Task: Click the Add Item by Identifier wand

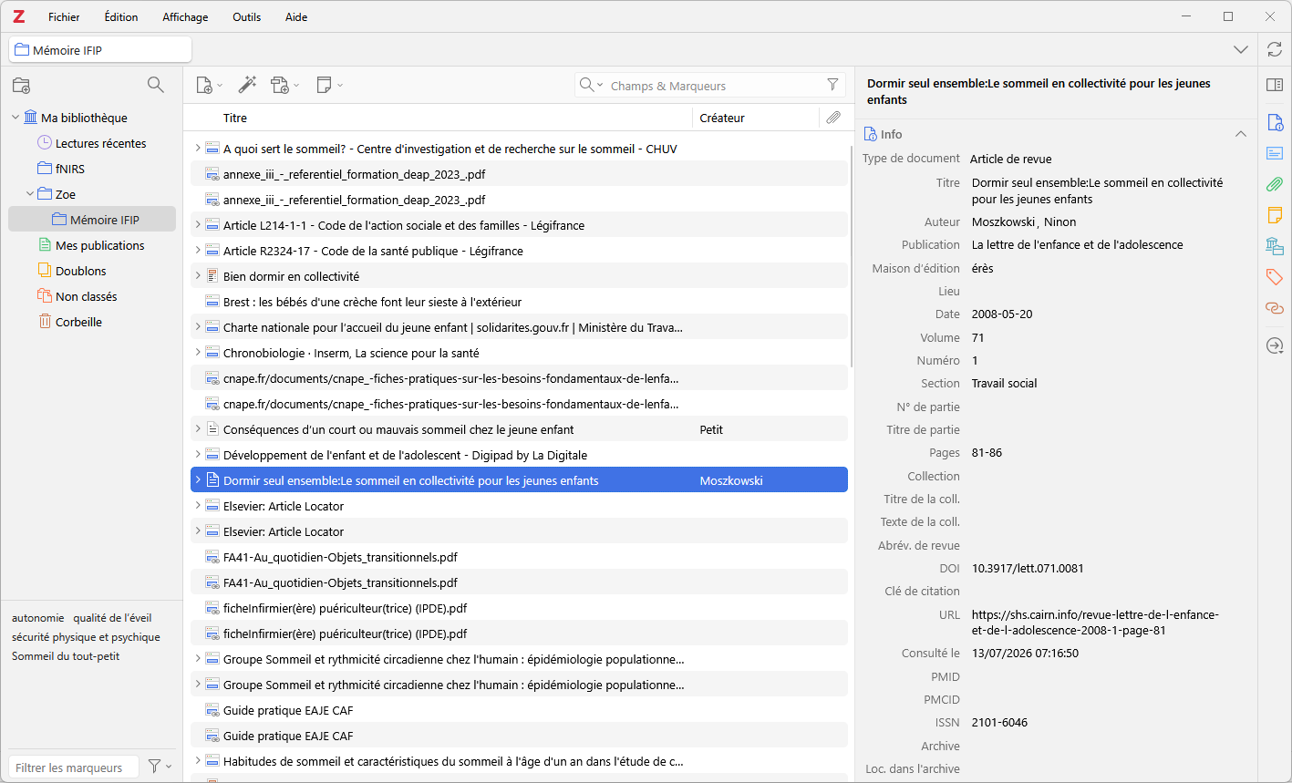Action: [x=247, y=85]
